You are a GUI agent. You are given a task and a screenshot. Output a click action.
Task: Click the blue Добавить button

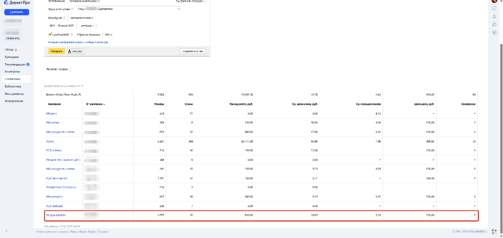point(16,12)
